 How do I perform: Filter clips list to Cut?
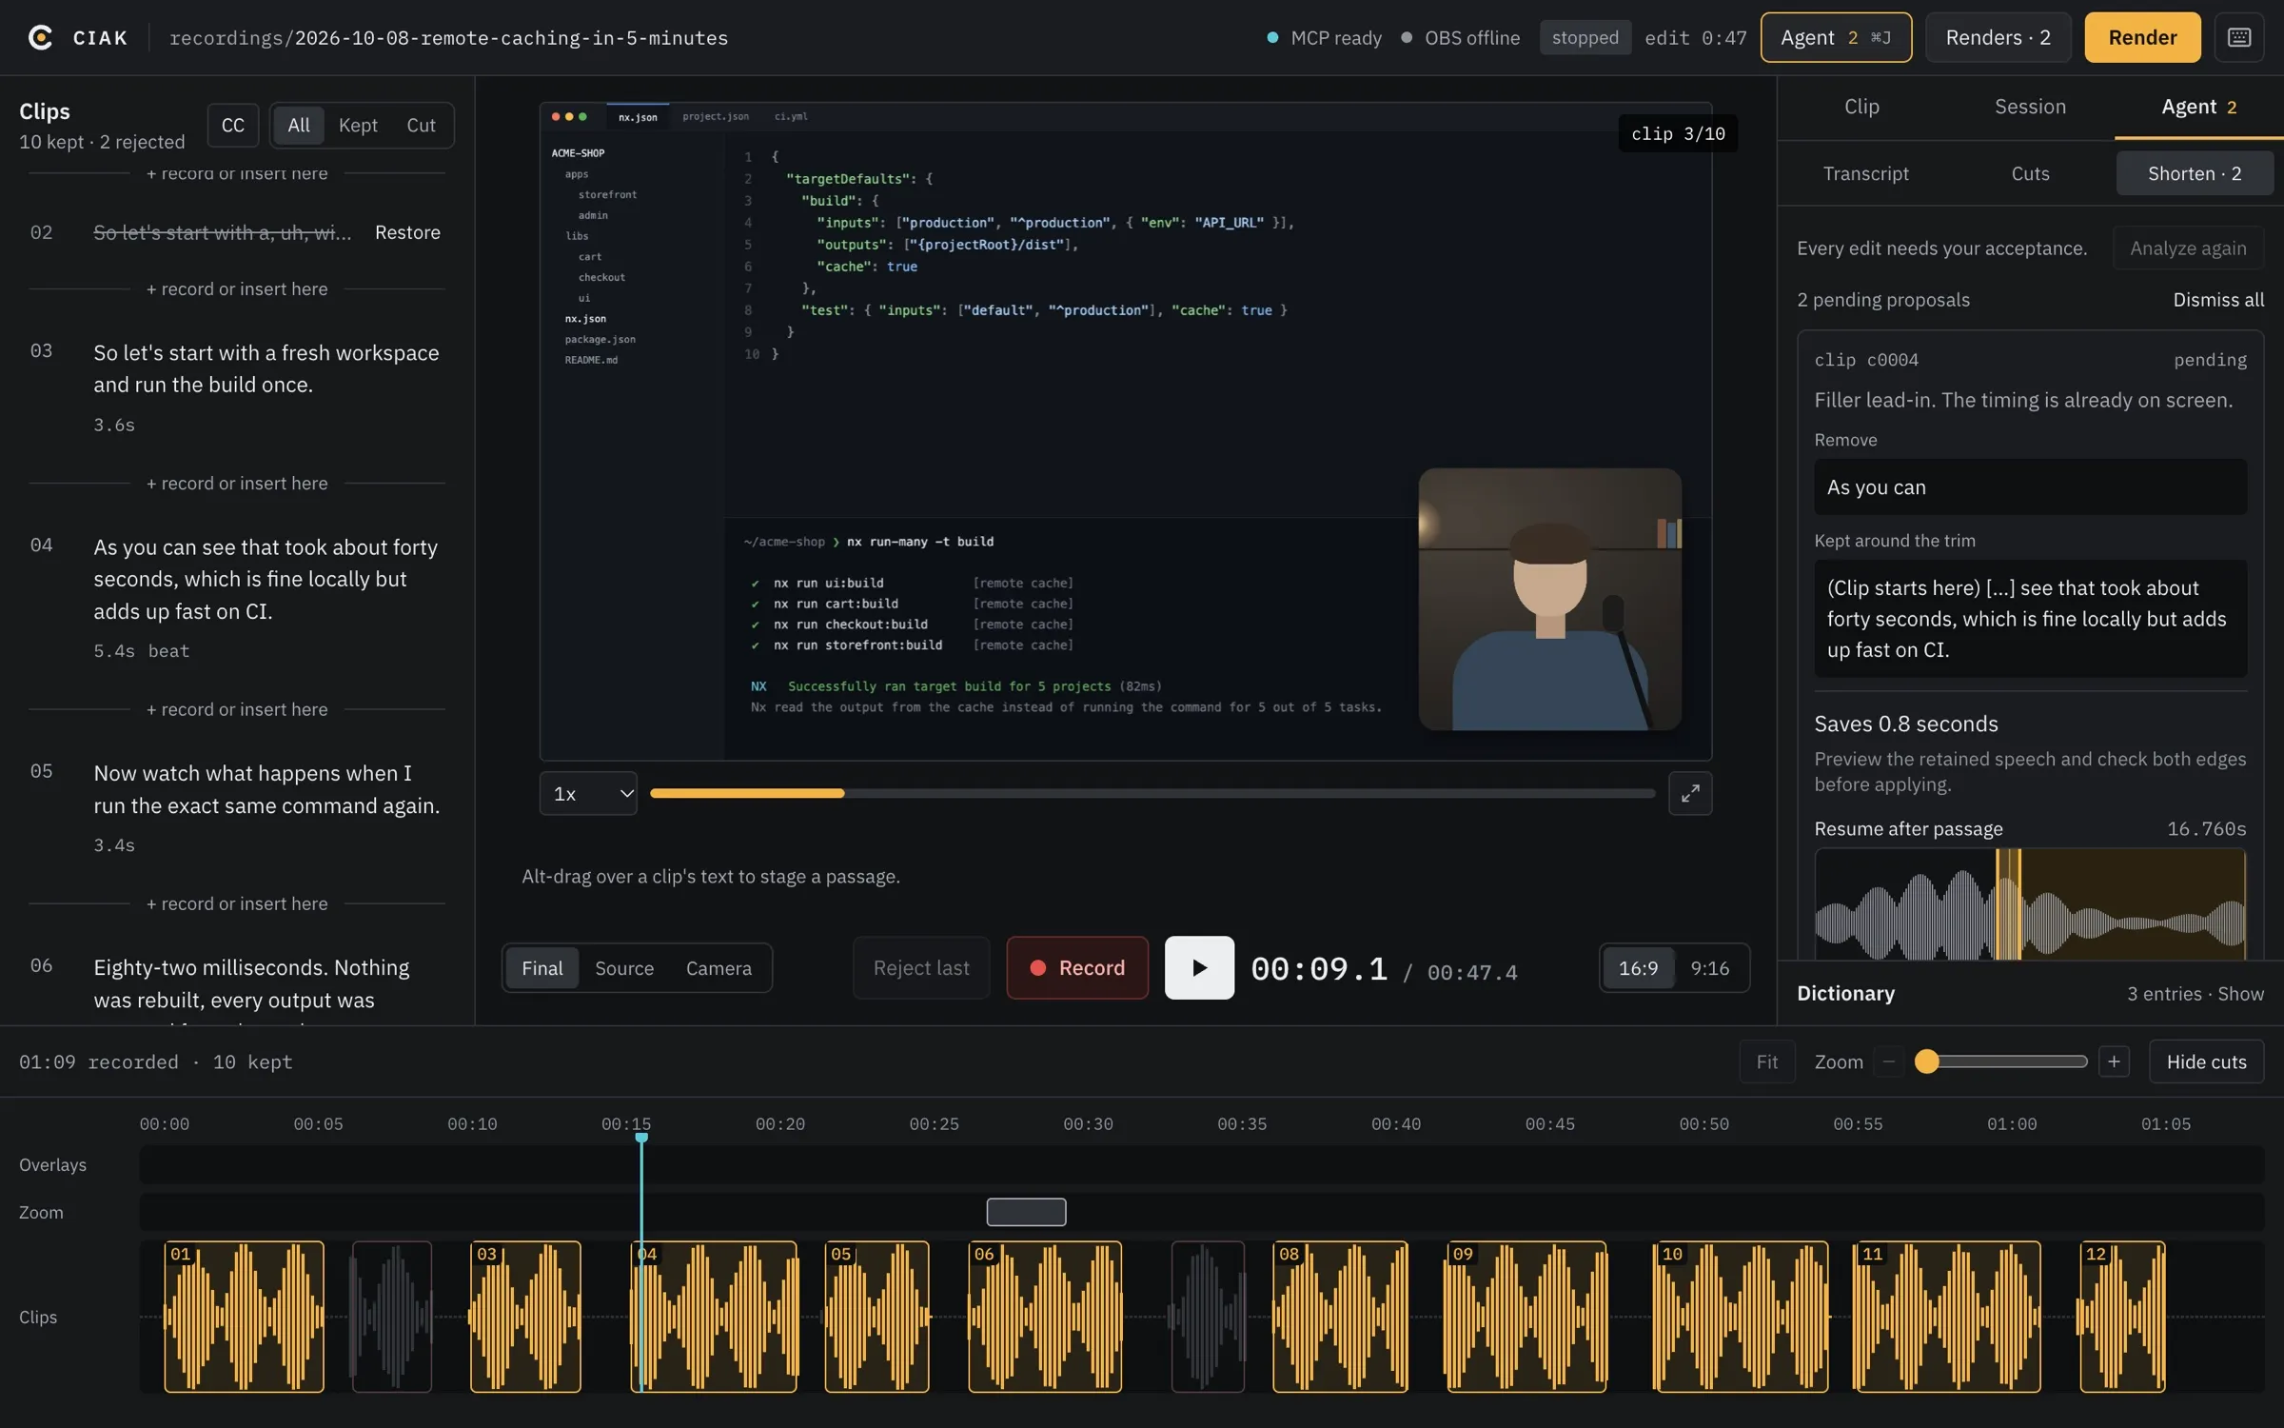(x=421, y=125)
